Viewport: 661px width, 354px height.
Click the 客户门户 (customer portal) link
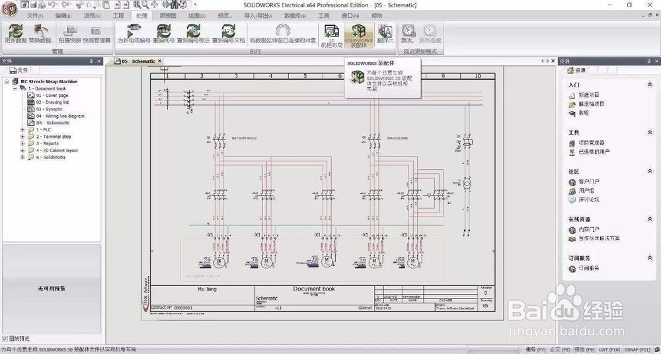coord(589,182)
